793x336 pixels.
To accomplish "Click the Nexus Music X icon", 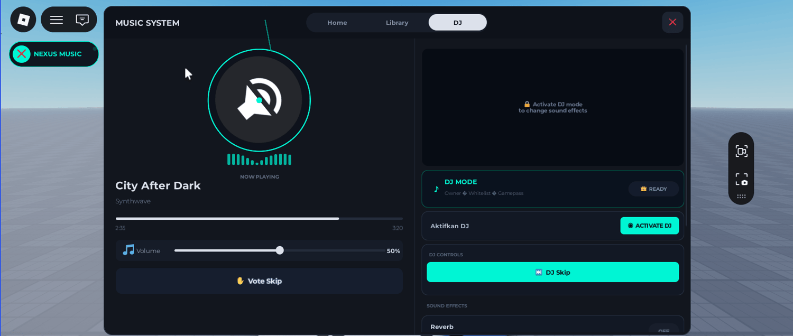I will tap(22, 54).
